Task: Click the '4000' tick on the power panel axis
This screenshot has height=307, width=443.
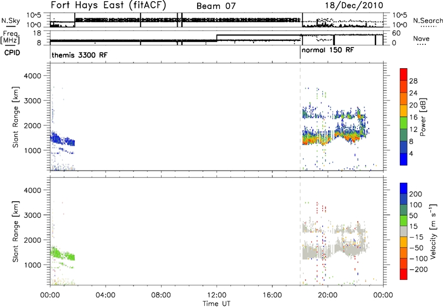Action: coord(33,76)
